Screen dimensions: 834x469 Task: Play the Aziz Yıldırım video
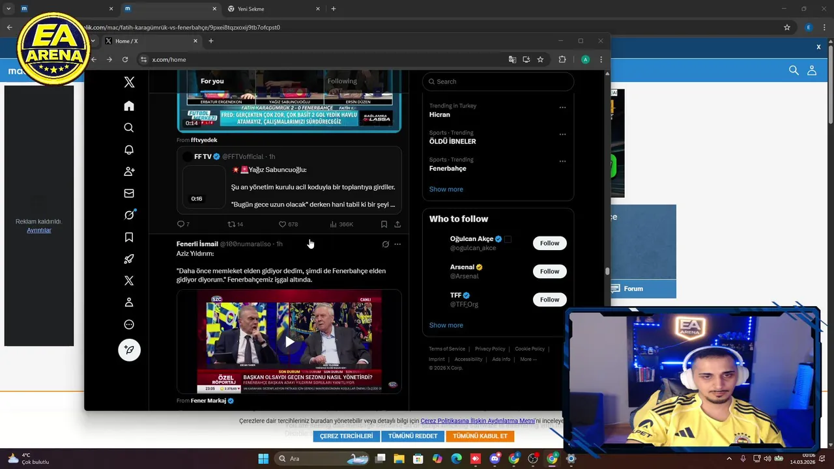[x=289, y=341]
